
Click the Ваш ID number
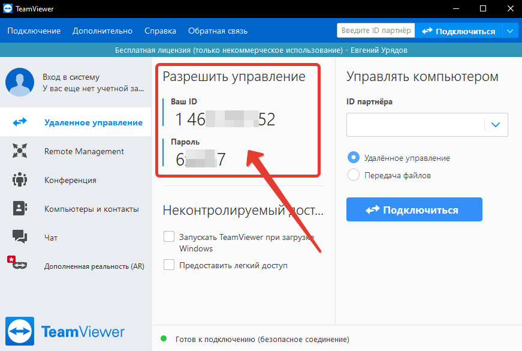click(x=225, y=119)
